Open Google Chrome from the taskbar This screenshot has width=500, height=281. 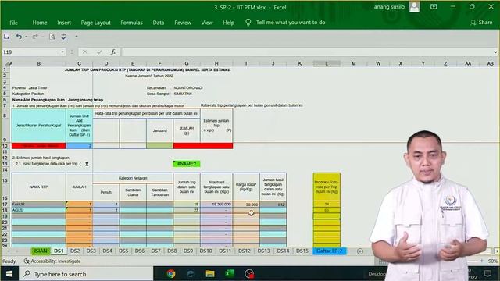[171, 274]
